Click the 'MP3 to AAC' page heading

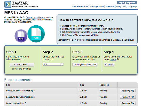click(16, 13)
